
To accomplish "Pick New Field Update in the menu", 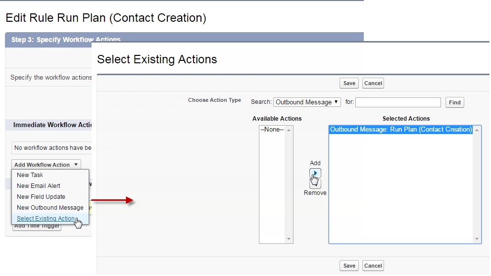I will click(x=41, y=197).
